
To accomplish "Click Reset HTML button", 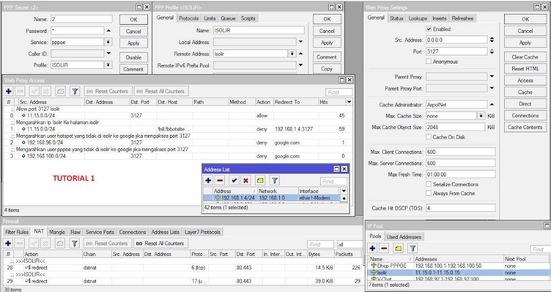I will [x=525, y=68].
